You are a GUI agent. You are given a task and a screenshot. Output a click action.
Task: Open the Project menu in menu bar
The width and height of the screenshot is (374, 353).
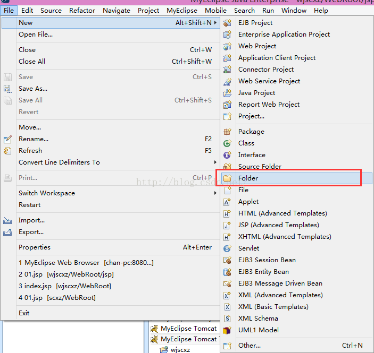coord(148,11)
